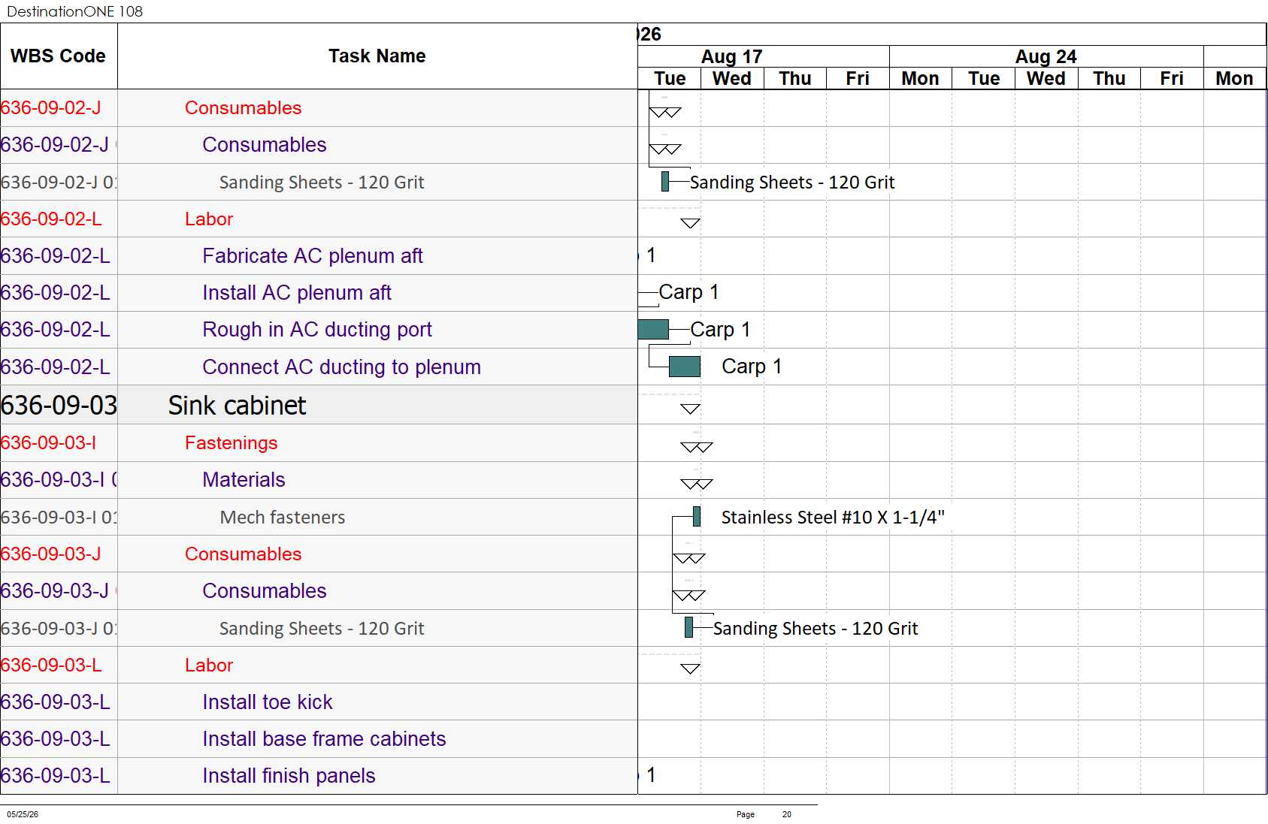
Task: Select the Stainless Steel fastener Gantt bar
Action: point(697,516)
